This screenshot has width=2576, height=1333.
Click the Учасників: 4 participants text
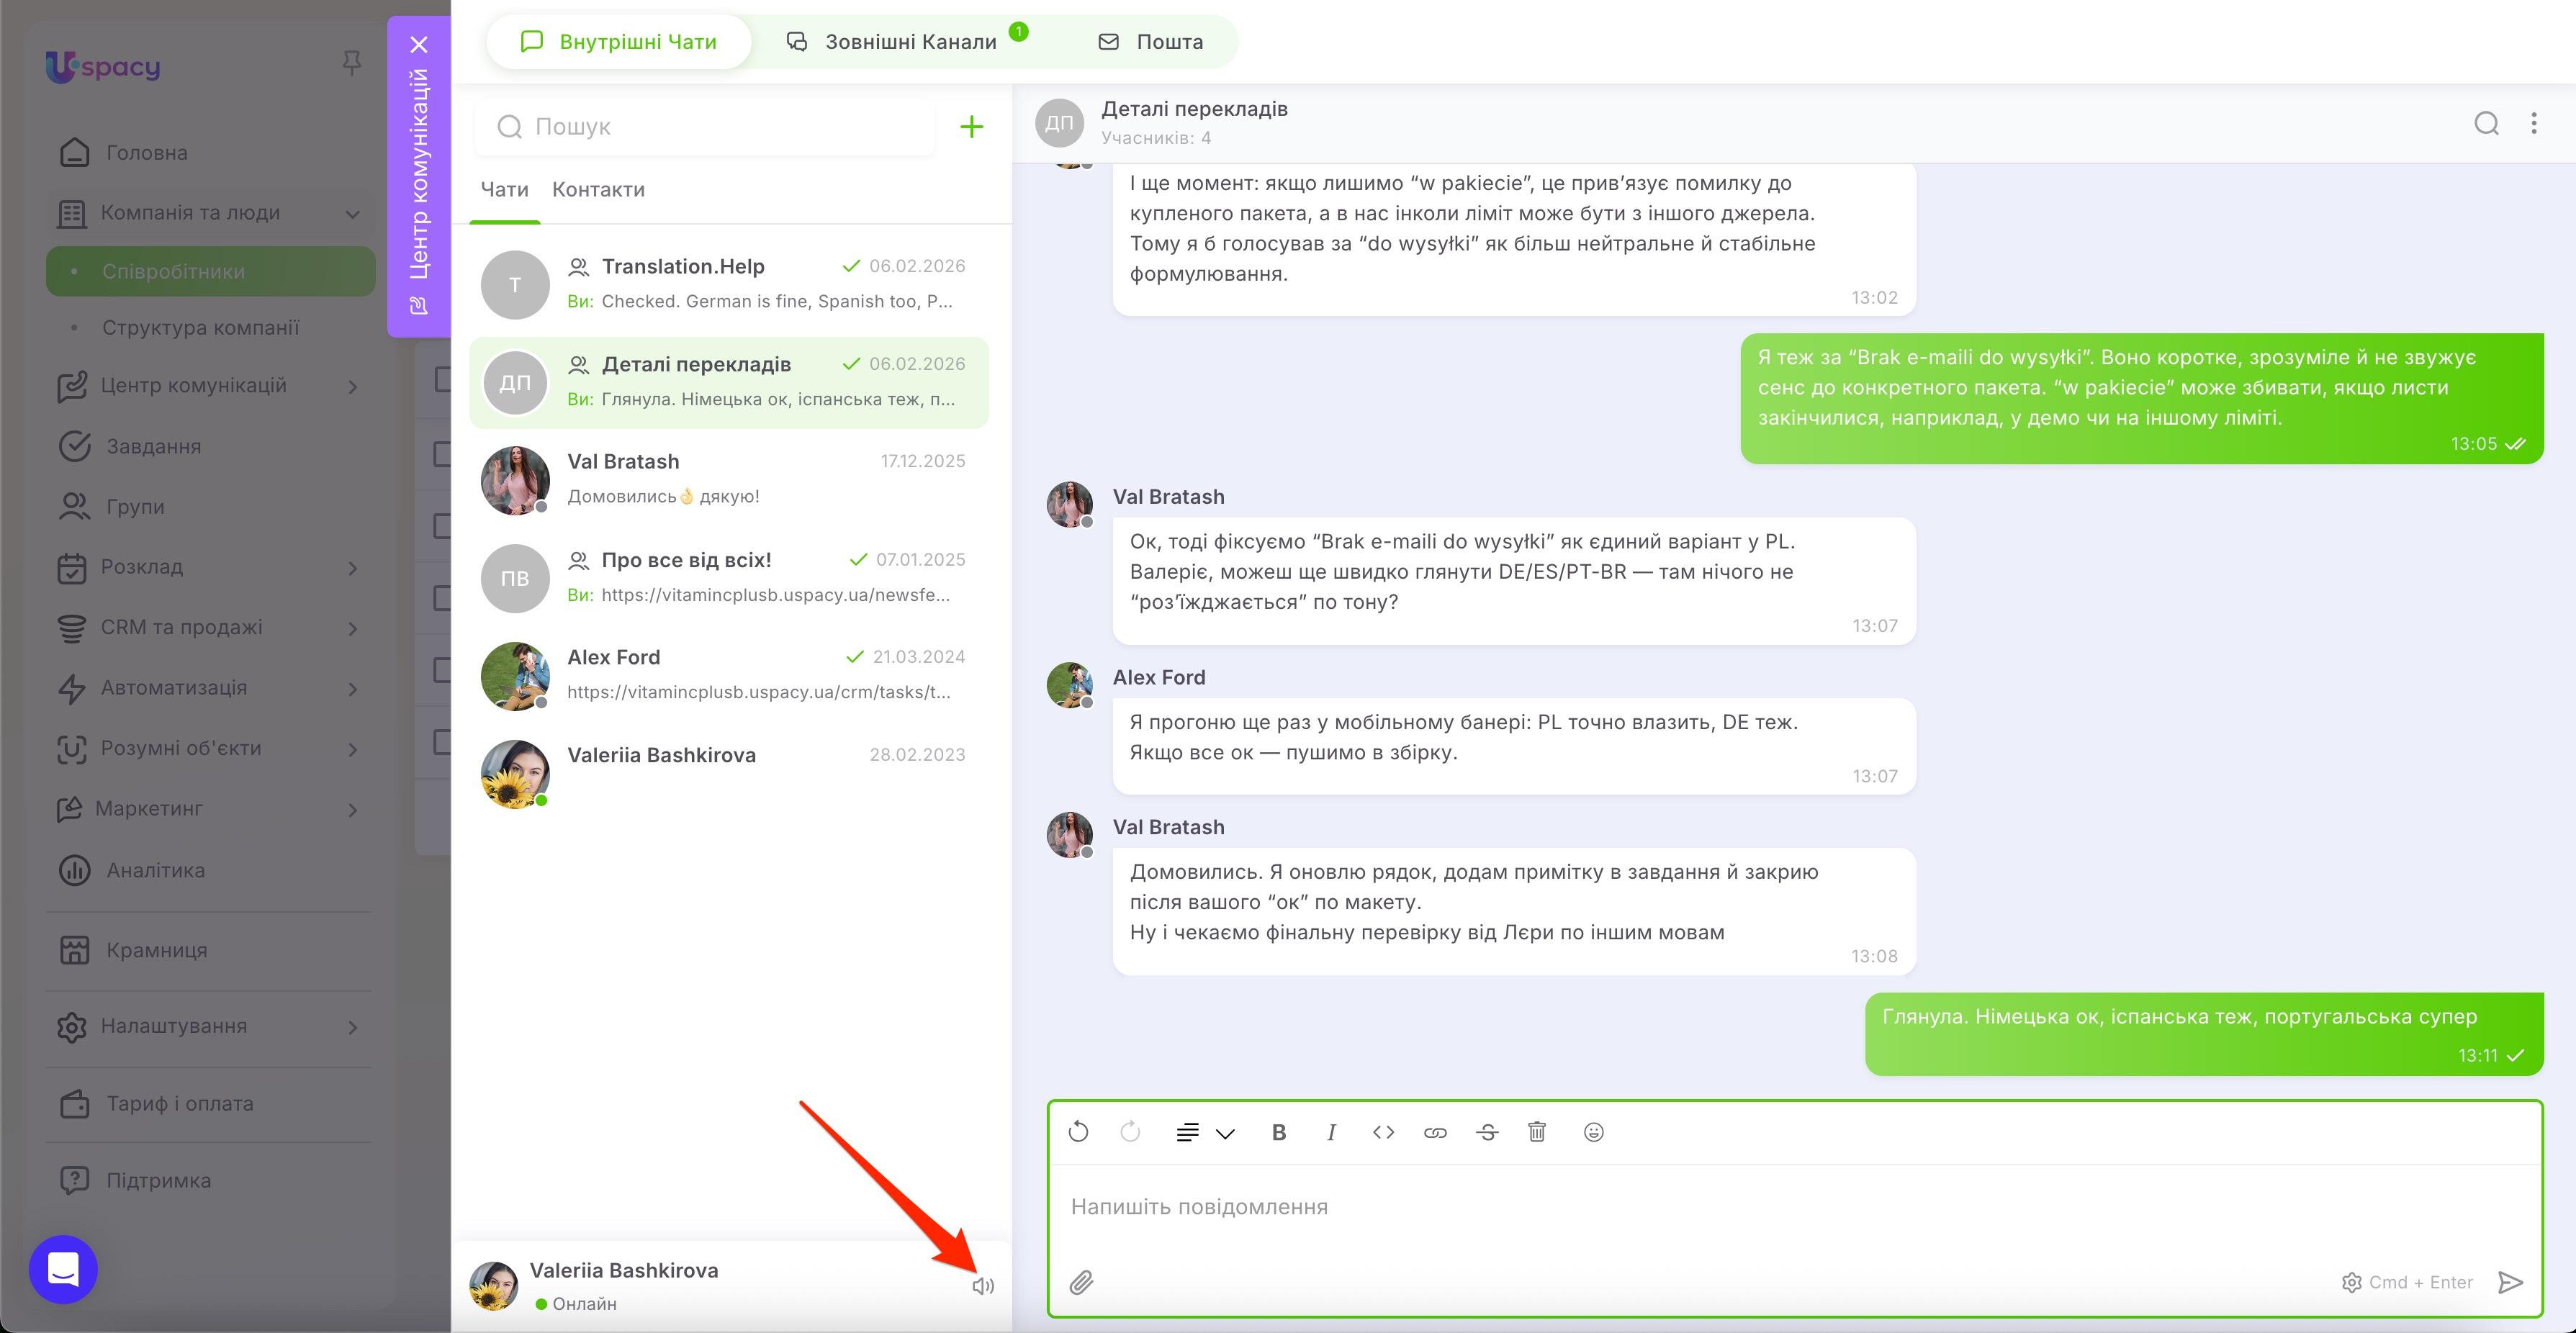[x=1156, y=138]
